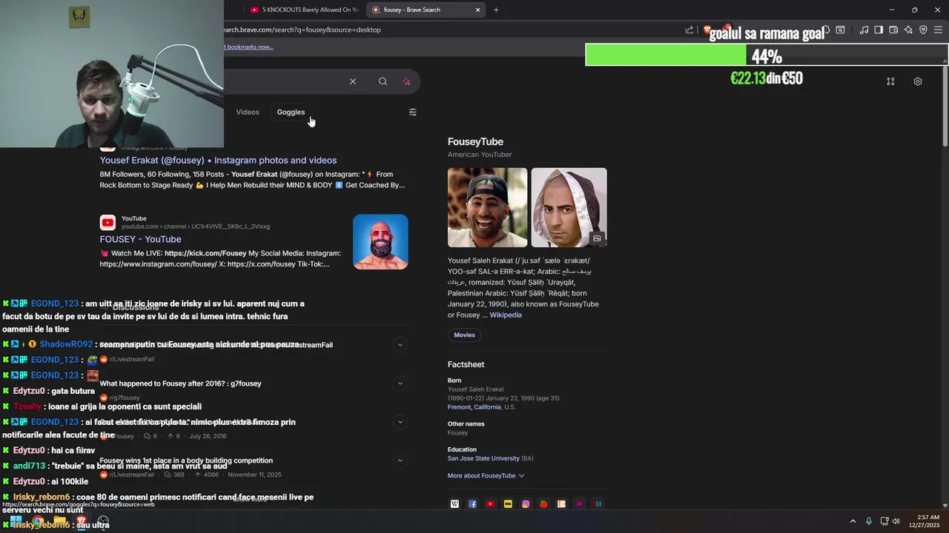The width and height of the screenshot is (949, 533).
Task: Click the 'bookmarks now...' link
Action: (x=249, y=47)
